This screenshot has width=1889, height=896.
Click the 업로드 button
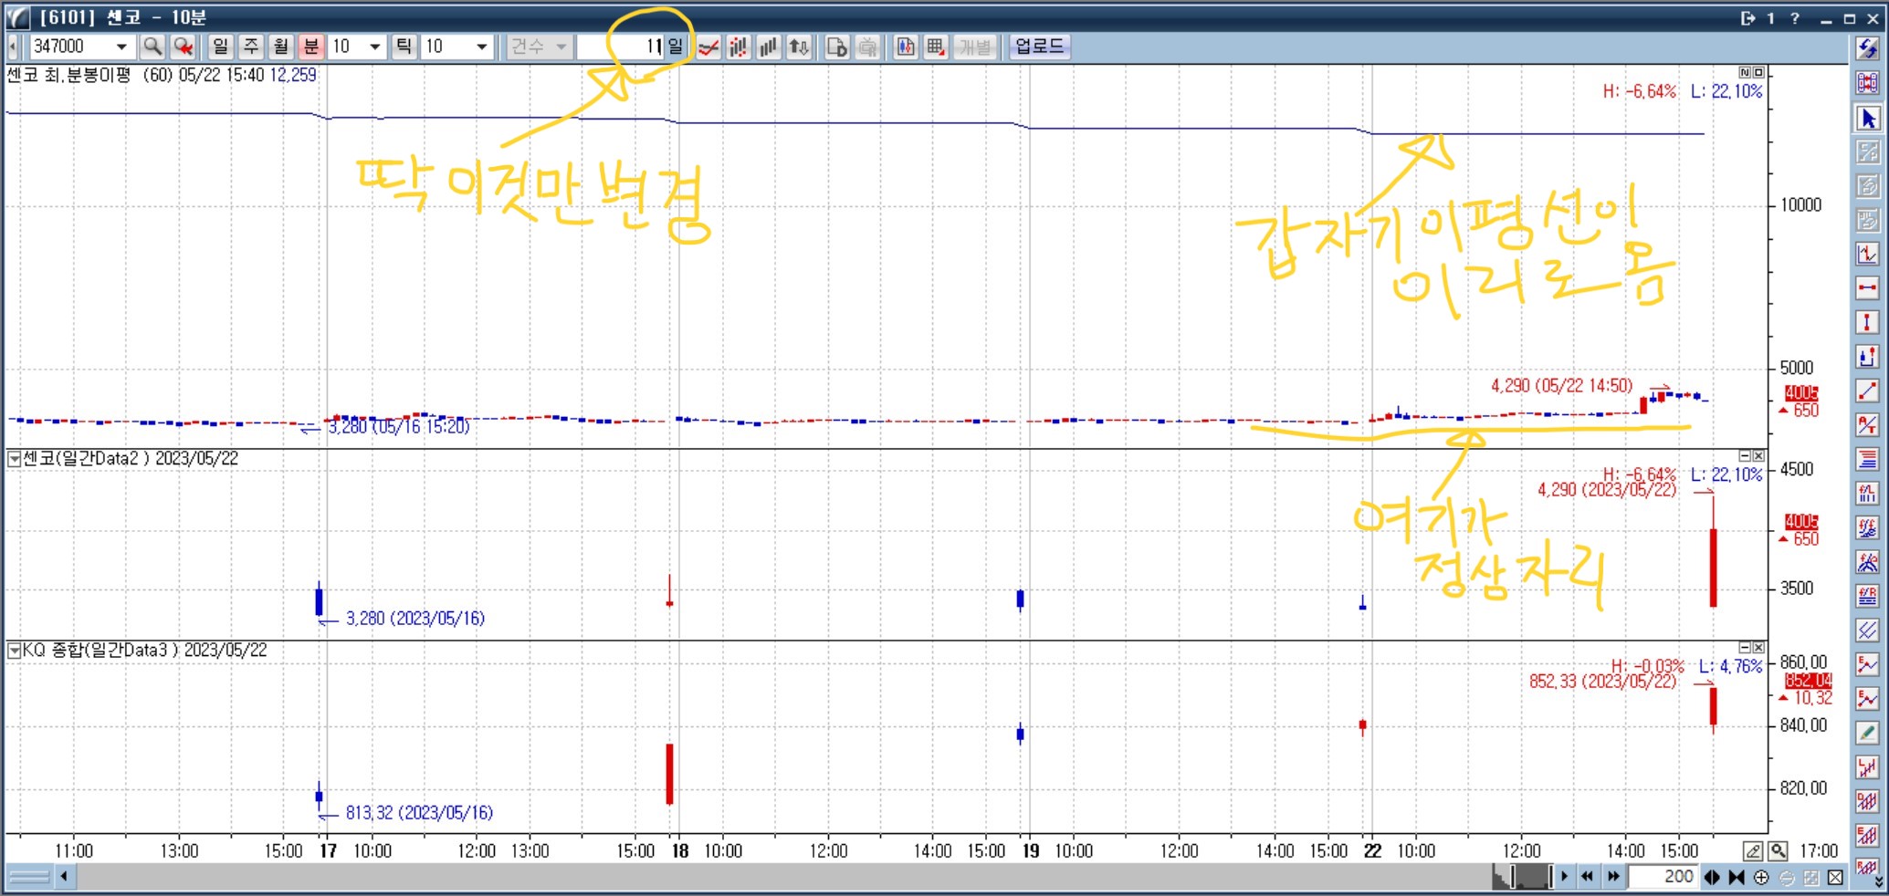[x=1039, y=47]
